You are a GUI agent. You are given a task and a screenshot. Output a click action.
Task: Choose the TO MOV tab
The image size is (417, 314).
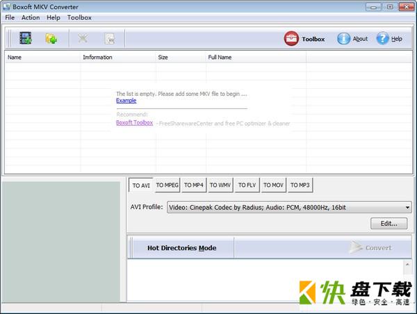pyautogui.click(x=273, y=185)
